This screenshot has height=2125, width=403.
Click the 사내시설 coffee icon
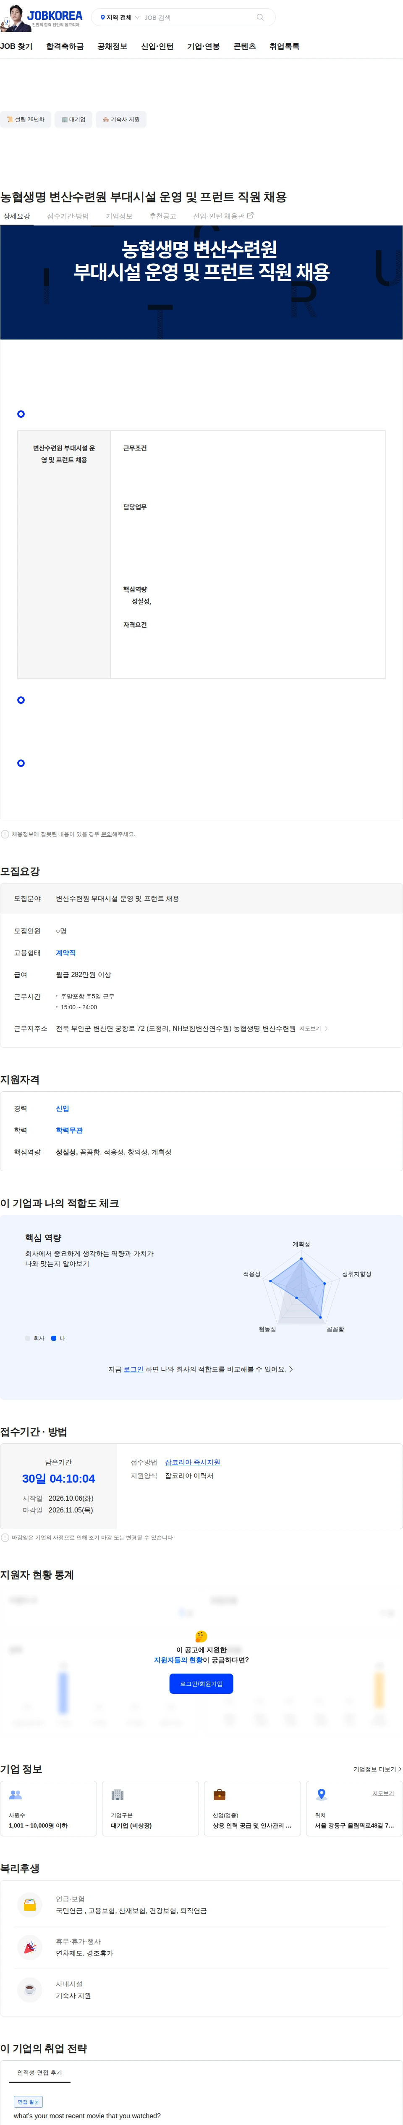pyautogui.click(x=30, y=1990)
